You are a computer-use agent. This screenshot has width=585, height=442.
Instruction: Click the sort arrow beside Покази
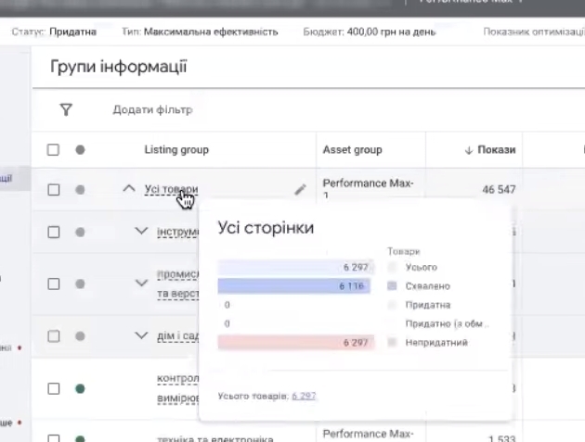click(469, 150)
